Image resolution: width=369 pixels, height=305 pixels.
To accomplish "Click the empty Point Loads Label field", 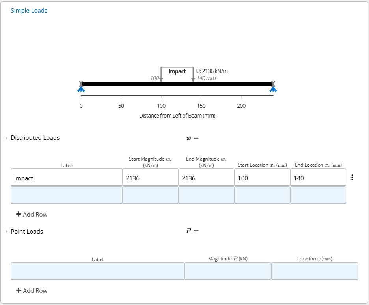I will 97,271.
